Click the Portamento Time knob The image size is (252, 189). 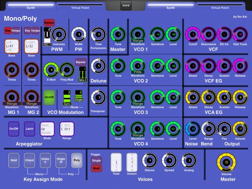[x=98, y=34]
